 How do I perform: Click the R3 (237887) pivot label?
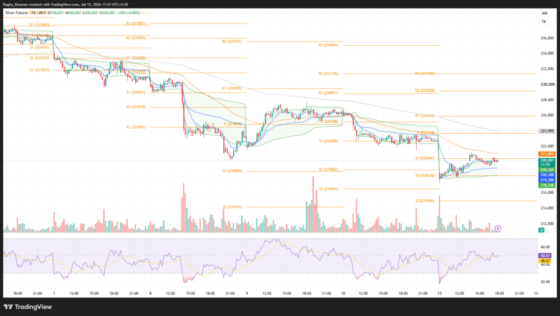[x=136, y=23]
